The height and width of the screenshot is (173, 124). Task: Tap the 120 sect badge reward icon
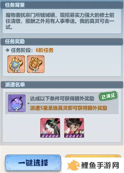(16, 64)
